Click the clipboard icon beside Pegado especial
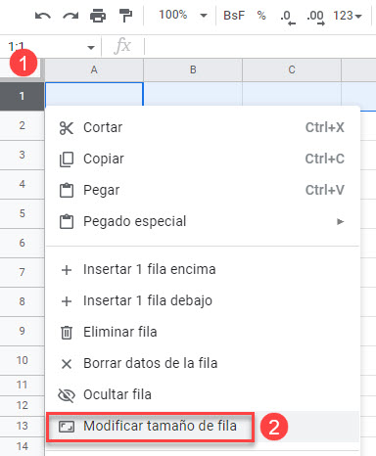This screenshot has height=456, width=376. click(67, 221)
